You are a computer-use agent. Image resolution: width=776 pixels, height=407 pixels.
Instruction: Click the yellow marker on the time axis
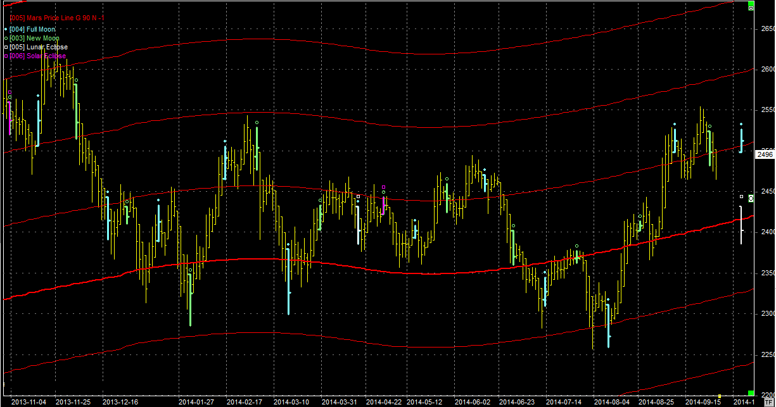(719, 396)
